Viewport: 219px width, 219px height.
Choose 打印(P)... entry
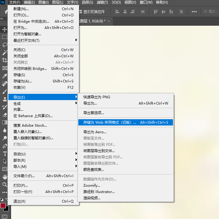43,185
